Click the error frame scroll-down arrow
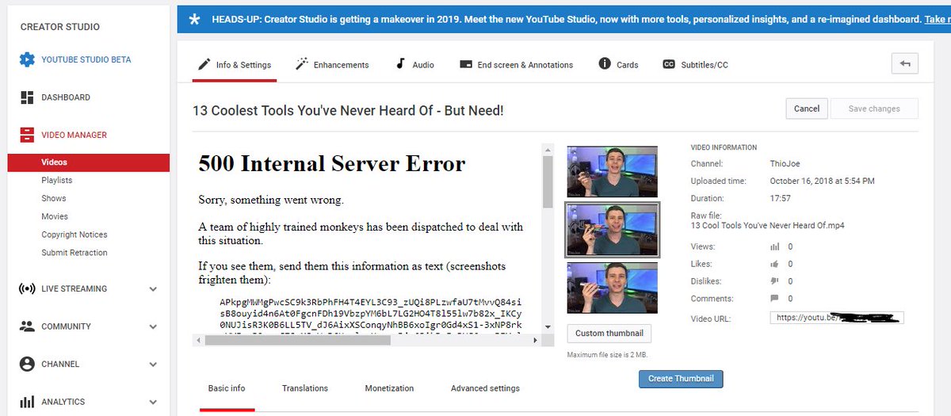This screenshot has height=416, width=951. click(x=548, y=326)
